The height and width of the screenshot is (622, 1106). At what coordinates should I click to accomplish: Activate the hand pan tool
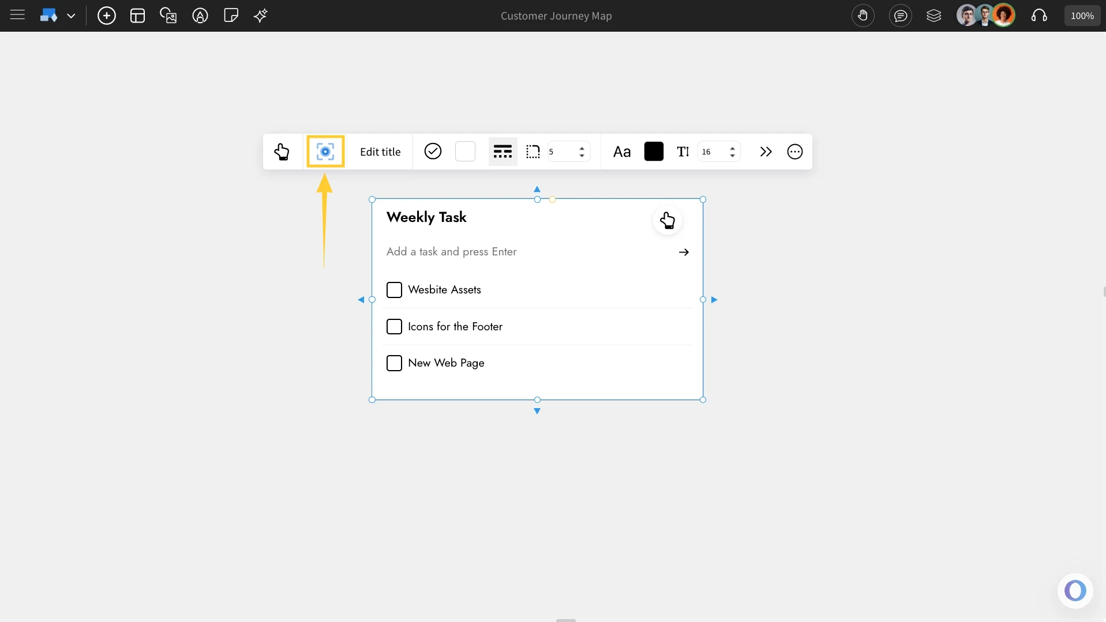point(863,16)
